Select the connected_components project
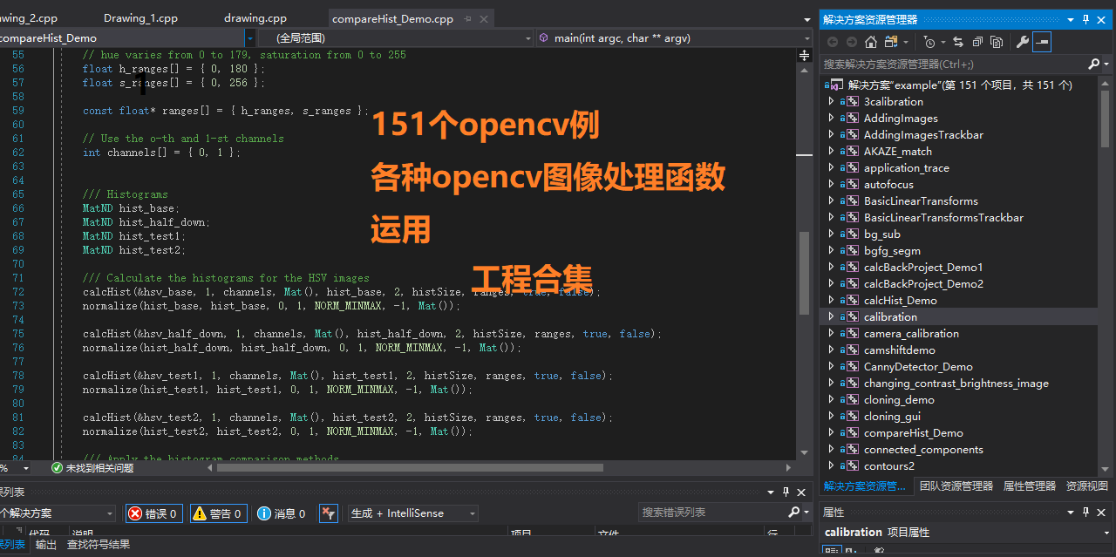Screen dimensions: 1116x557 (x=923, y=450)
